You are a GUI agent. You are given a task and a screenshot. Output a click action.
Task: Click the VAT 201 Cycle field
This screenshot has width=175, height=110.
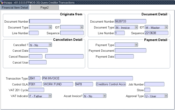36,90
